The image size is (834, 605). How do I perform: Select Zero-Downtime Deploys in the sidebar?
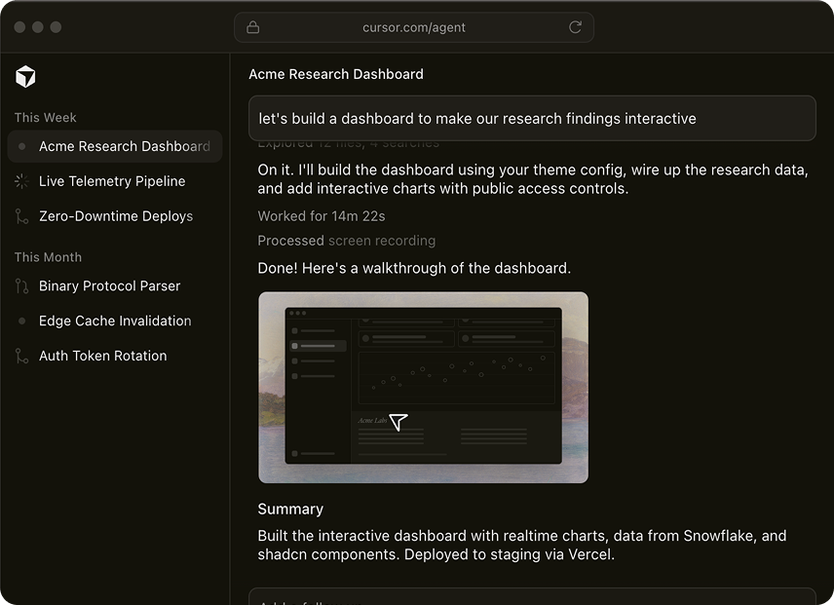116,216
